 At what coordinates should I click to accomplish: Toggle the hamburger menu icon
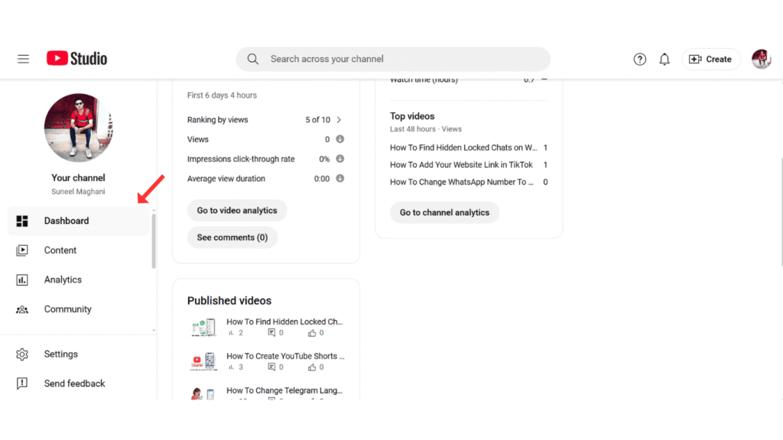coord(23,58)
